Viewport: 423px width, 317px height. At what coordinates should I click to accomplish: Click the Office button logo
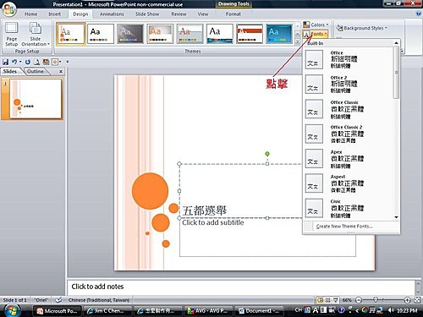pyautogui.click(x=8, y=9)
